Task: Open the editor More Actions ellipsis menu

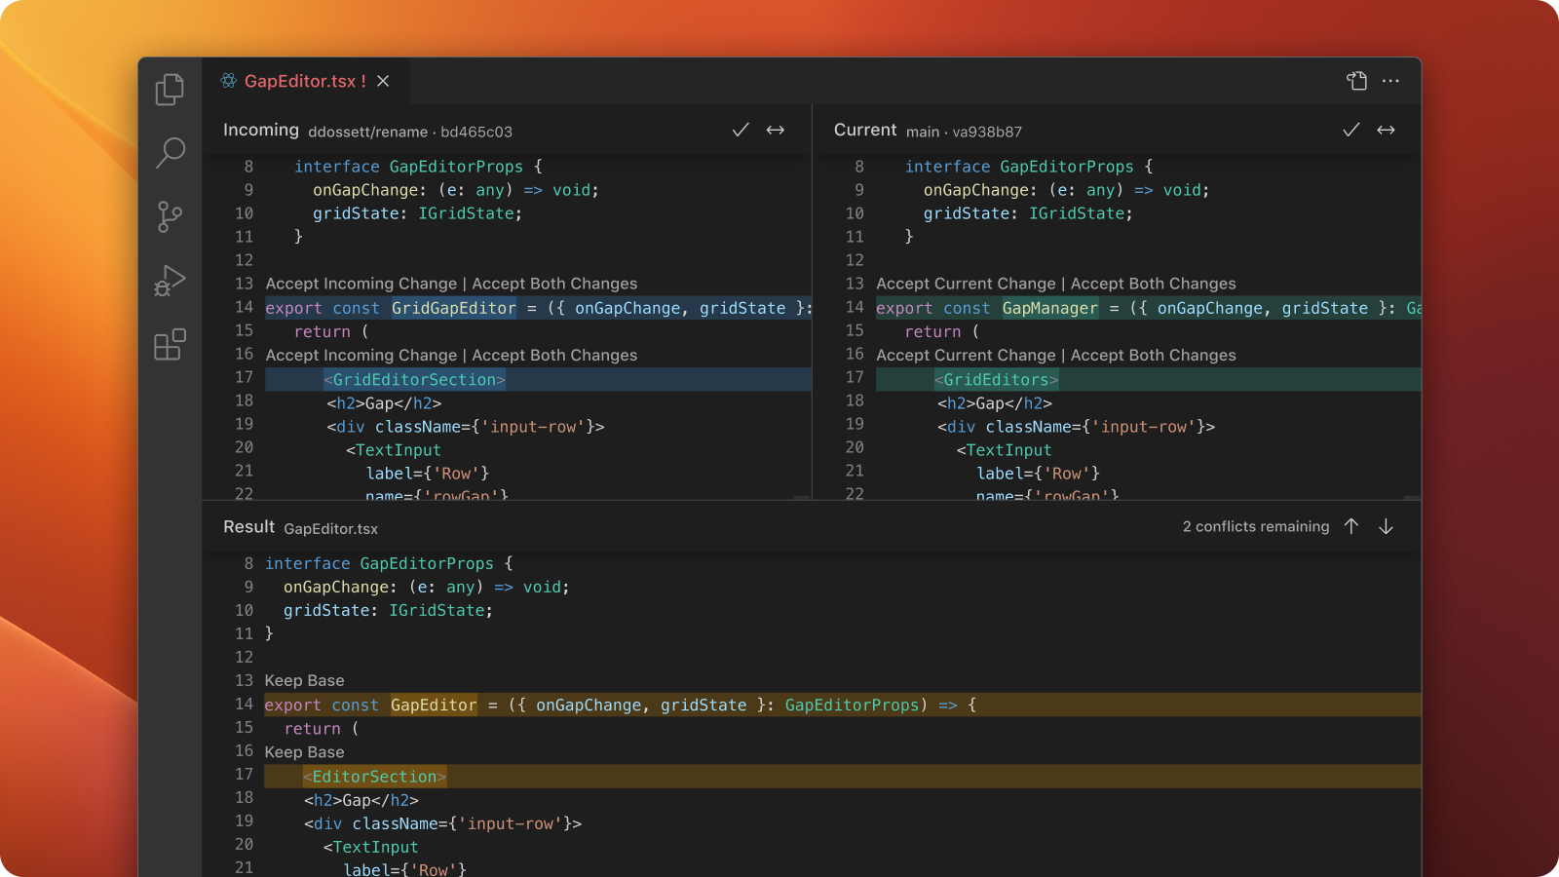Action: [1390, 81]
